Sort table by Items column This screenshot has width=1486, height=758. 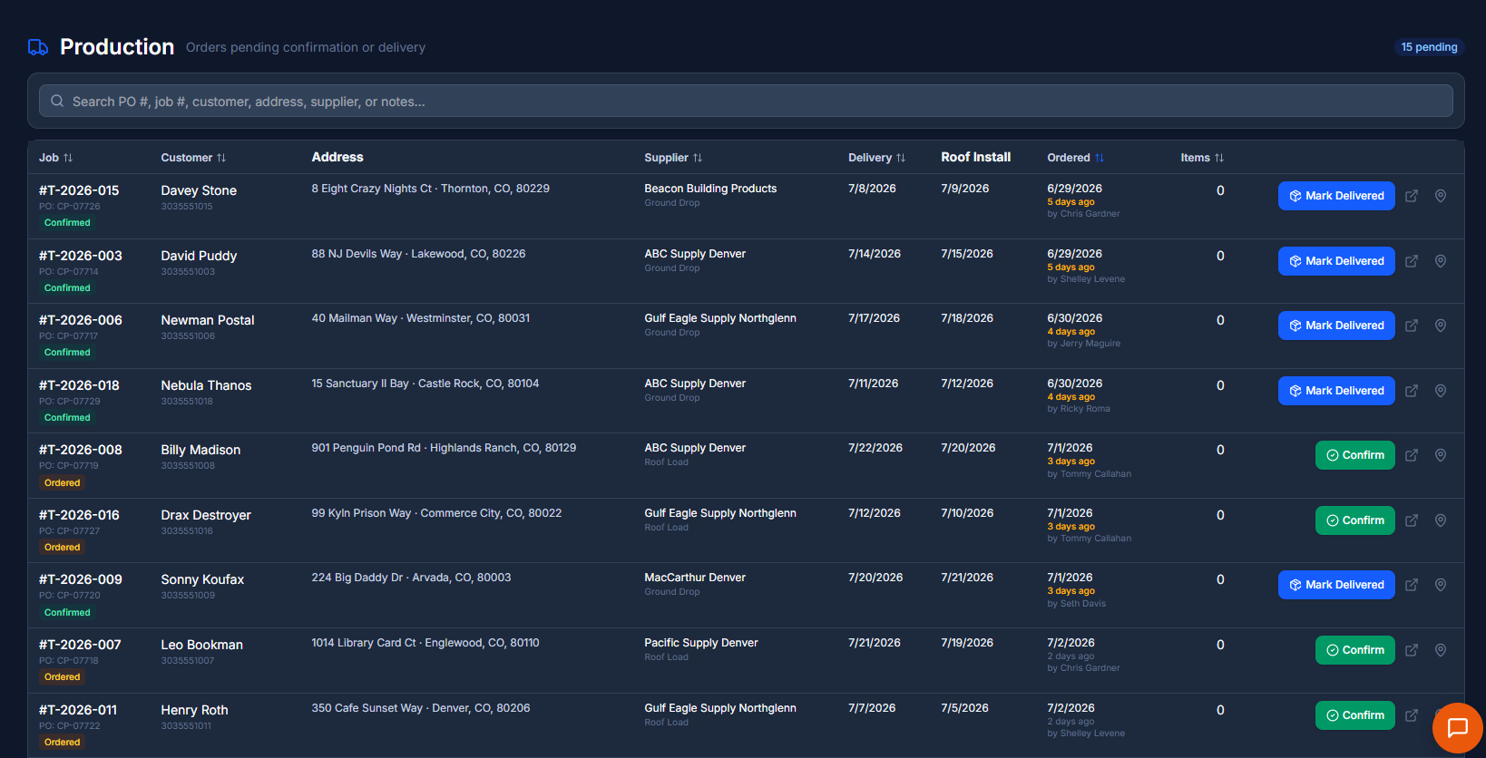(x=1202, y=158)
